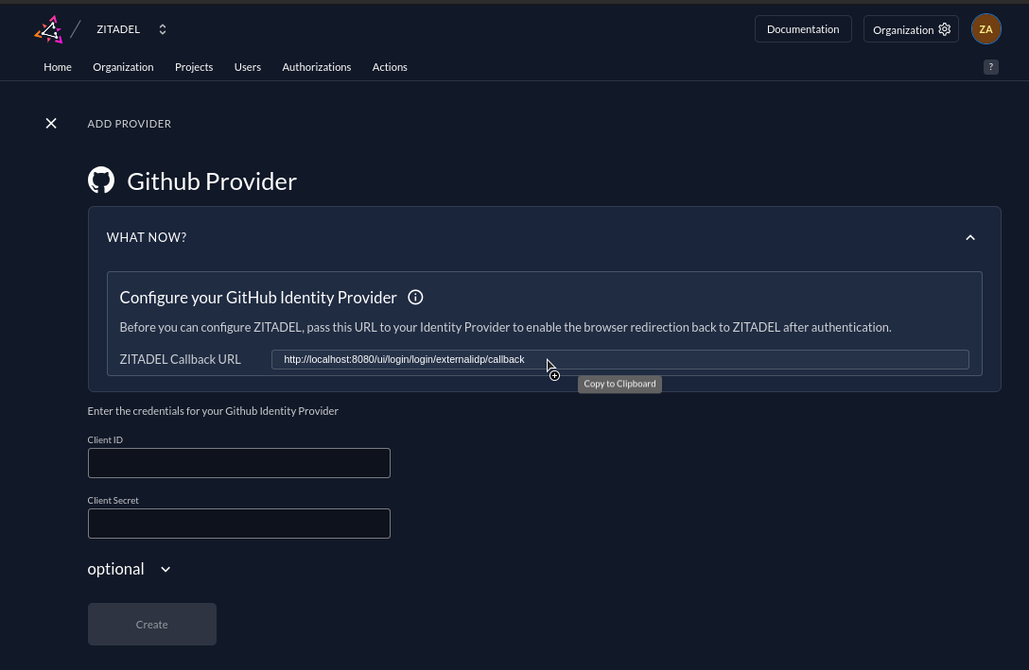1029x670 pixels.
Task: Select the Client Secret input field
Action: tap(238, 524)
